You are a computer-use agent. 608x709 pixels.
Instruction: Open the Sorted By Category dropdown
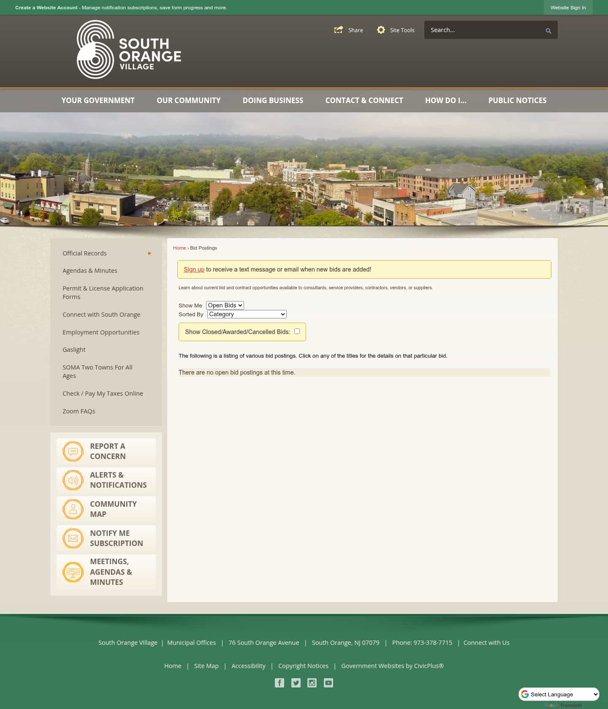(247, 314)
